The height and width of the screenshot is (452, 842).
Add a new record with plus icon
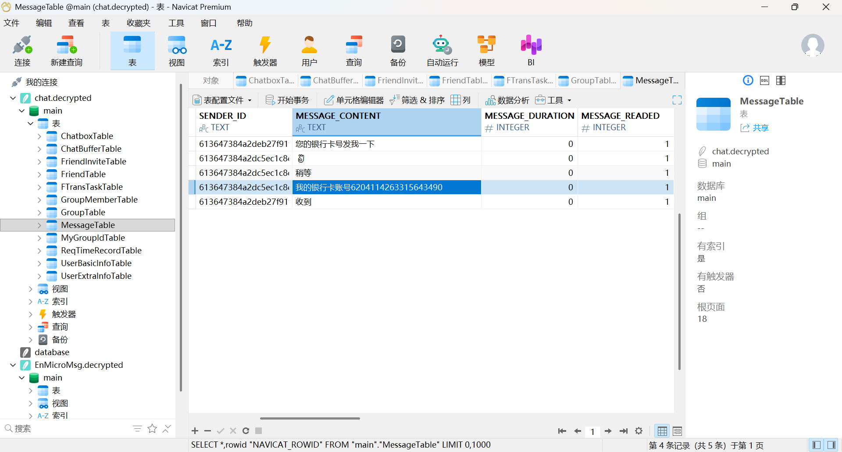195,431
